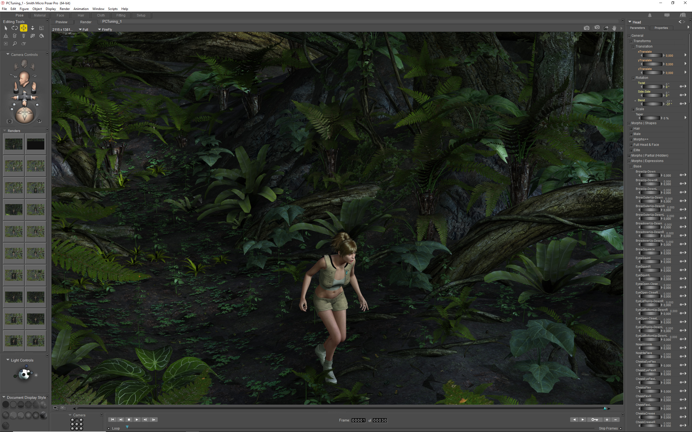692x432 pixels.
Task: Switch to the Cloth room tab
Action: click(x=101, y=15)
